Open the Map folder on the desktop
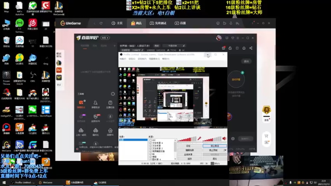 pos(6,6)
